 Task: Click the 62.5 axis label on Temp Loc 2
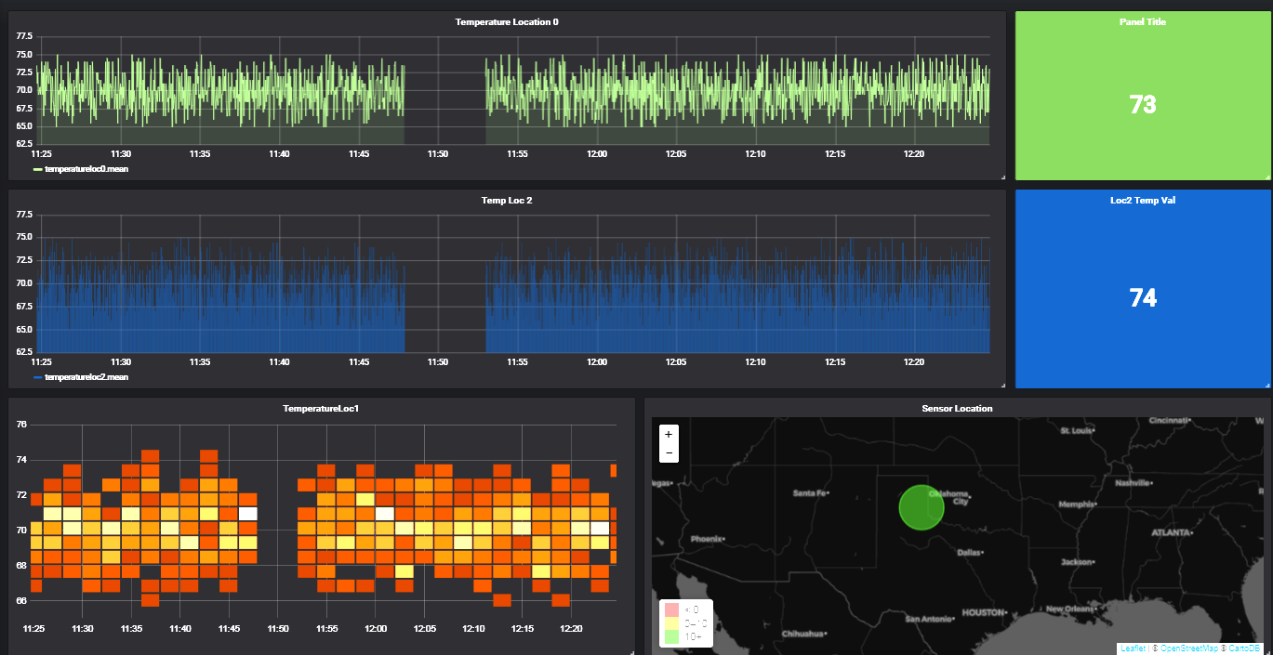24,352
